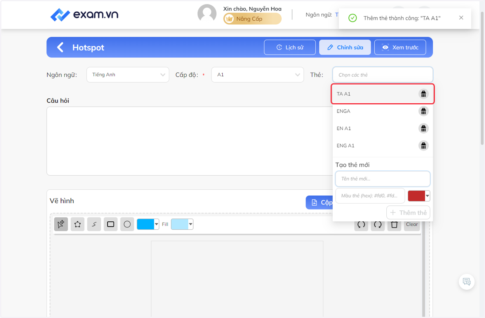Select the pointer selection tool

pyautogui.click(x=61, y=224)
